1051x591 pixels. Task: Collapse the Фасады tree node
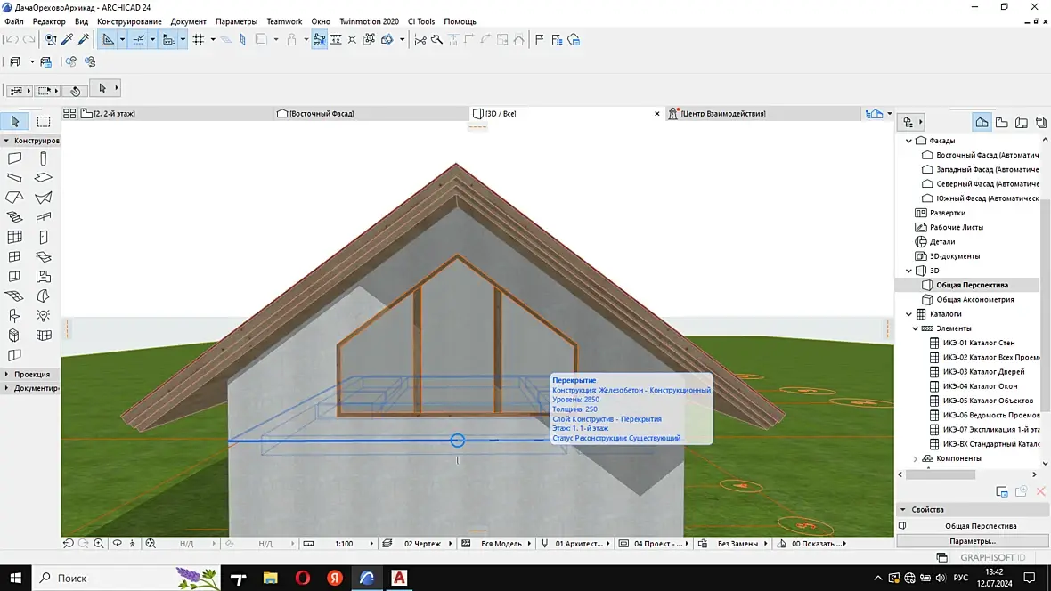coord(908,141)
